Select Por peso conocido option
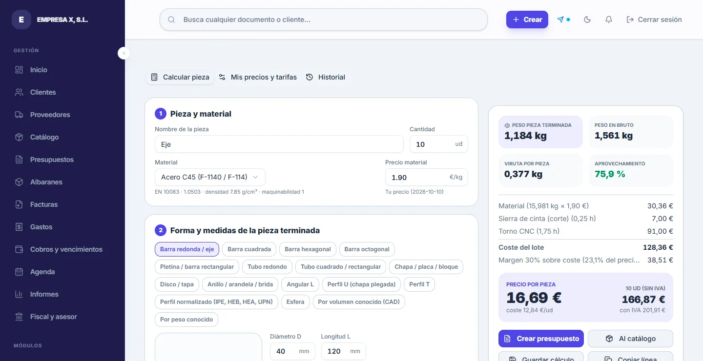The width and height of the screenshot is (703, 361). pos(186,320)
